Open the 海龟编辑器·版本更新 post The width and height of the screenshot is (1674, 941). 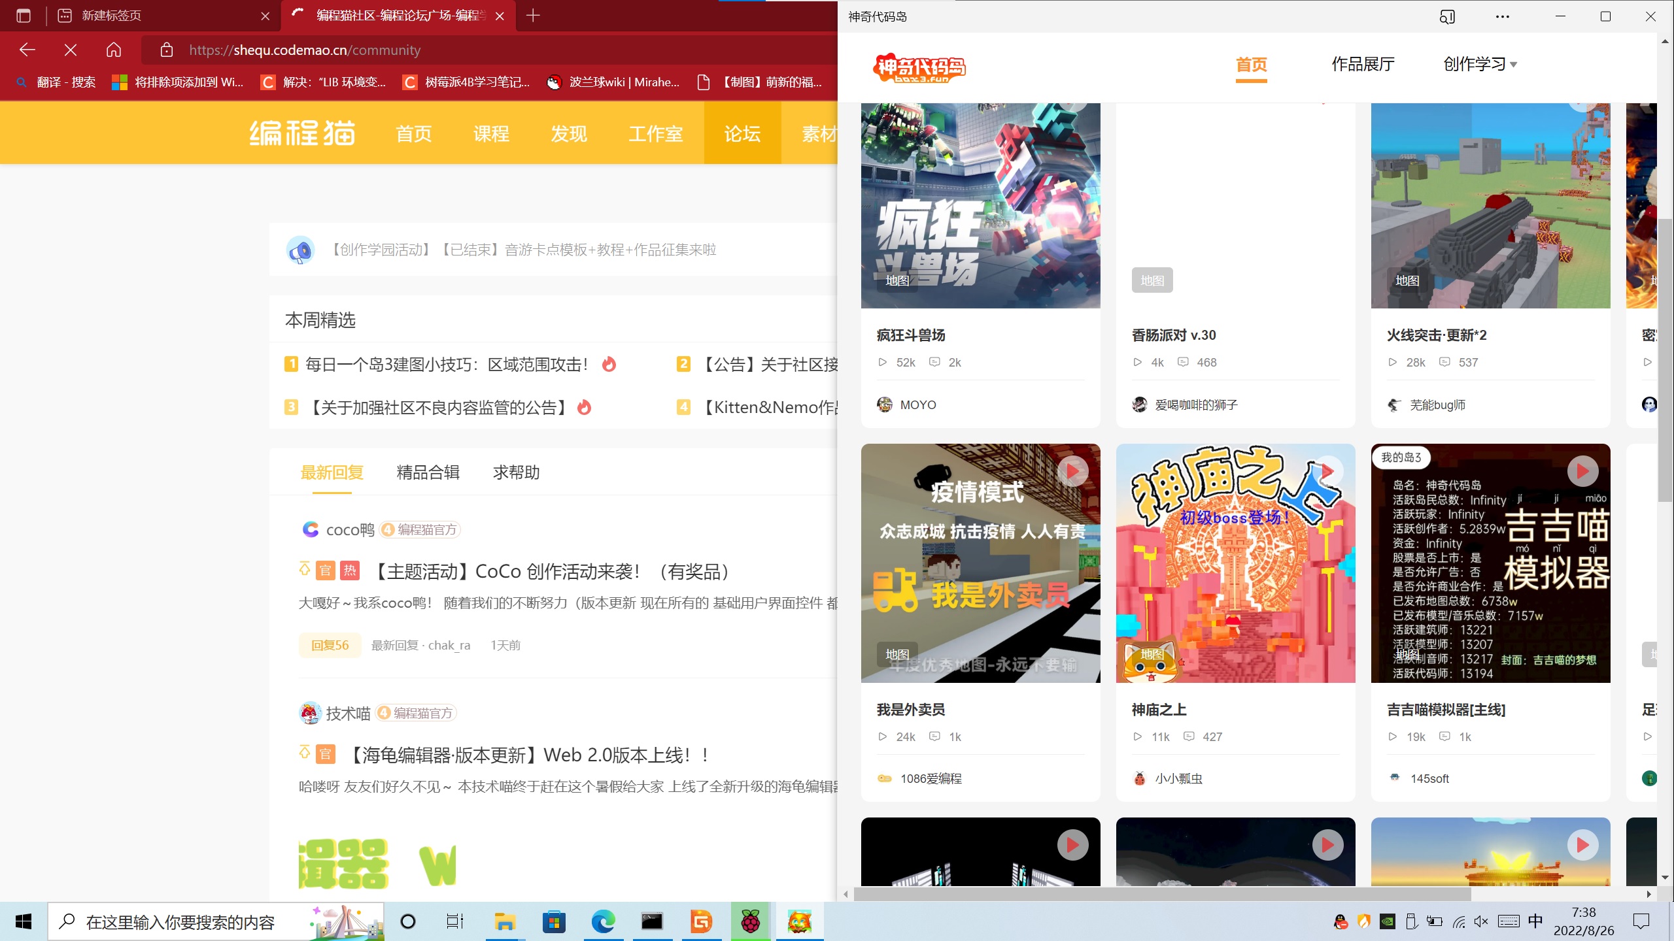(x=528, y=755)
